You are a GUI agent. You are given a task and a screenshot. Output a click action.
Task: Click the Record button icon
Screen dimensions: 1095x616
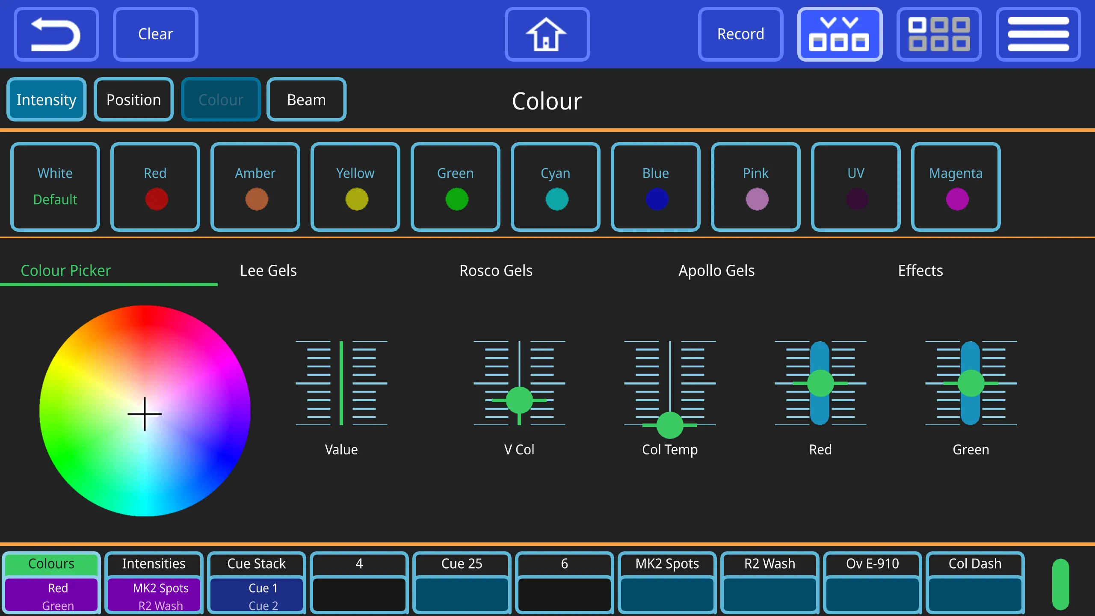point(739,33)
